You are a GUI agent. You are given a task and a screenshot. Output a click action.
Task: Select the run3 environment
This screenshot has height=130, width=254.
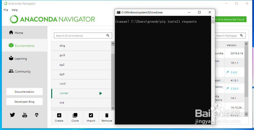pos(81,84)
